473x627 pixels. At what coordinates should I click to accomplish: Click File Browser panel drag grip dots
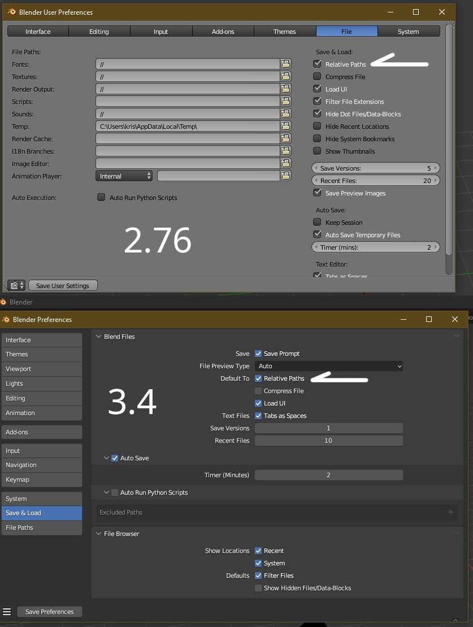(x=456, y=533)
